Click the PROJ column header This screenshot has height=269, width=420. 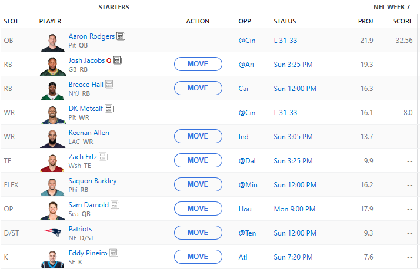coord(365,21)
